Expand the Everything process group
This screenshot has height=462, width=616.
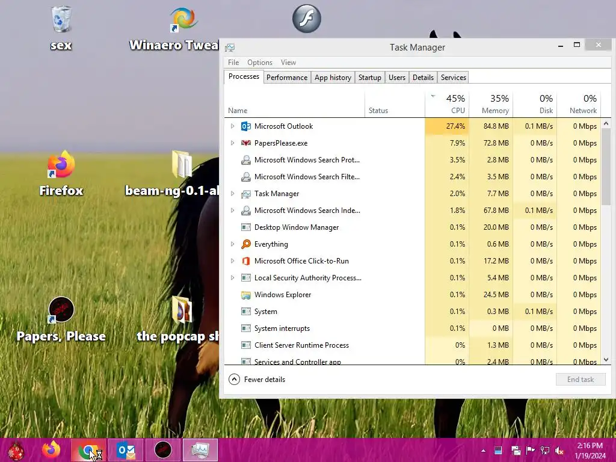point(232,244)
